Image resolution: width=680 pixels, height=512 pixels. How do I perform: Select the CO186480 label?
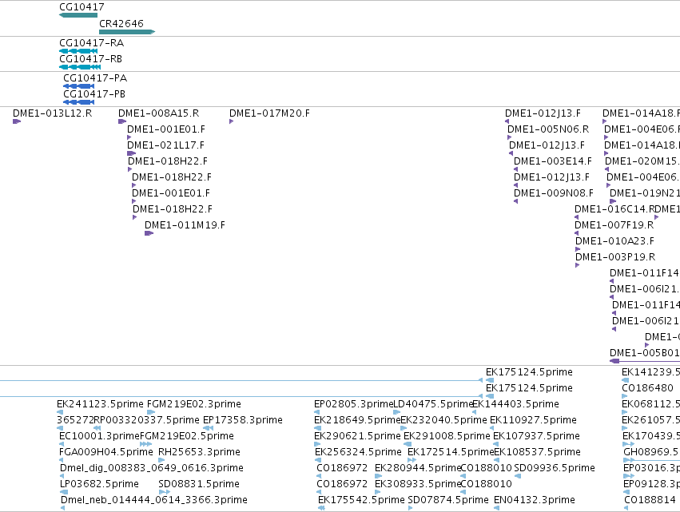pos(647,388)
